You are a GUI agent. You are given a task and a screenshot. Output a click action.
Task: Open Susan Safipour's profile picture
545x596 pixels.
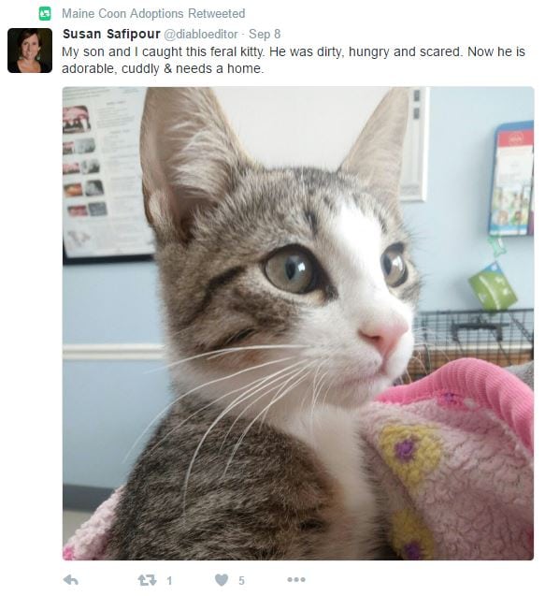[x=30, y=51]
